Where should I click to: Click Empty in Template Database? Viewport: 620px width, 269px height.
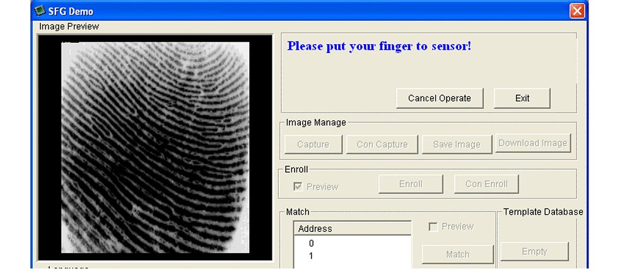pyautogui.click(x=534, y=251)
